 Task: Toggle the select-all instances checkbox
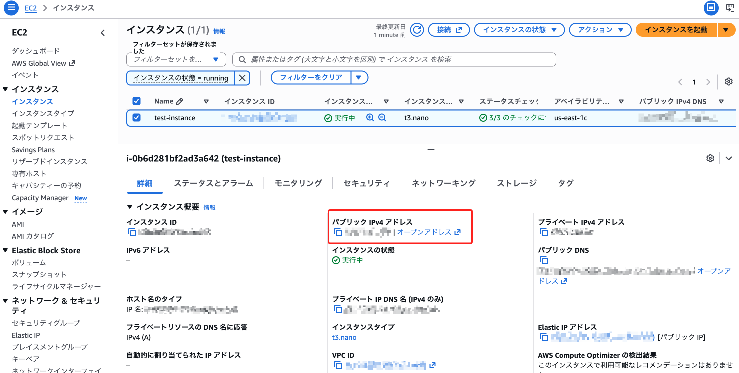point(136,101)
